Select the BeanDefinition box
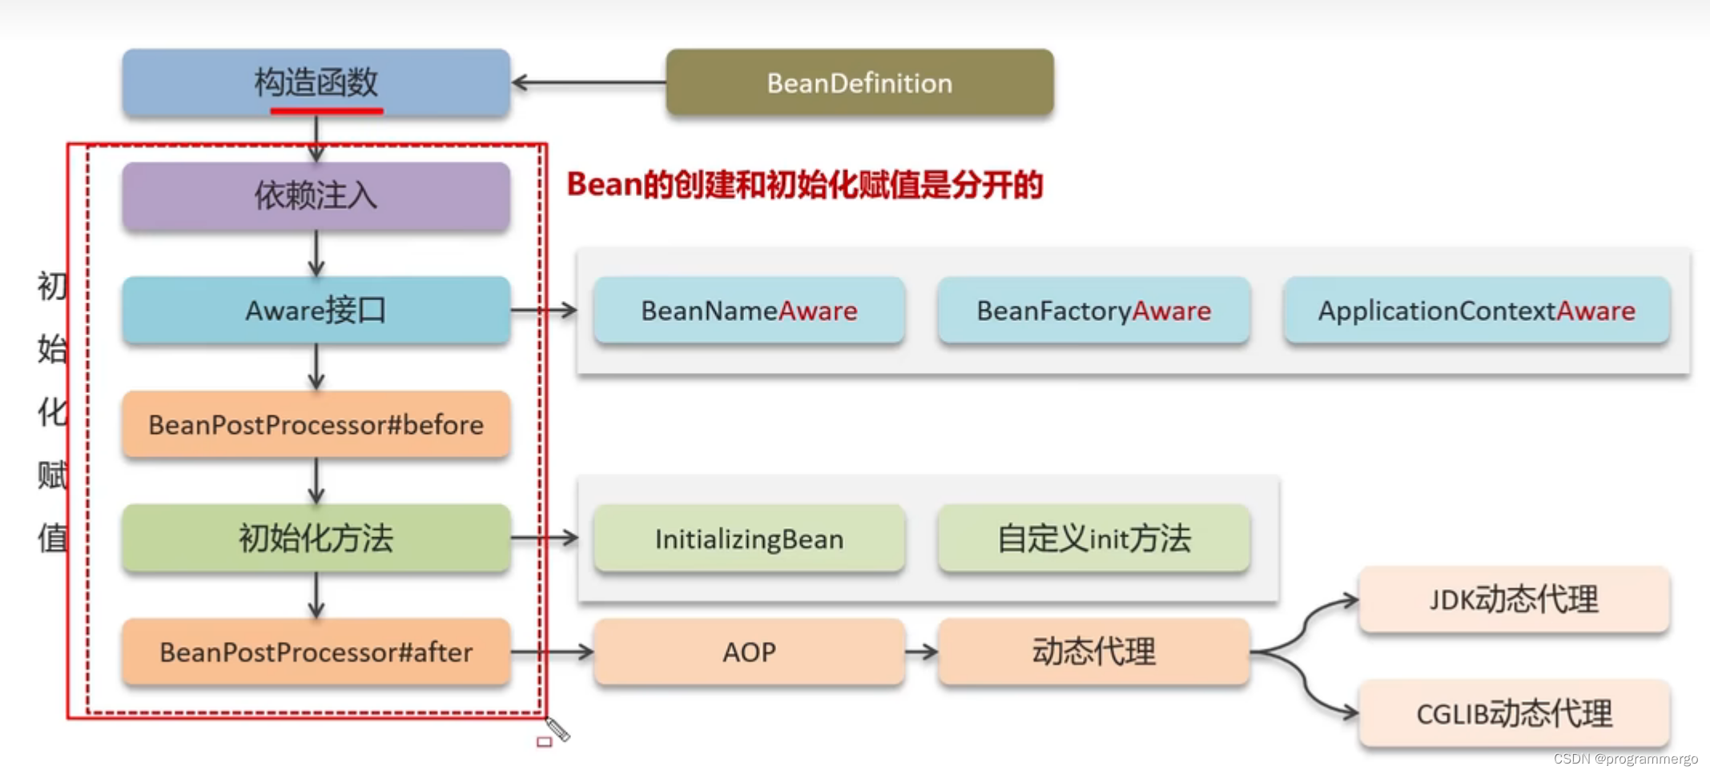Image resolution: width=1710 pixels, height=774 pixels. click(x=859, y=82)
